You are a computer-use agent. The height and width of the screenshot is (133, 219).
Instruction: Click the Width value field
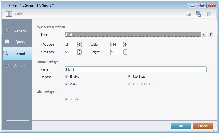click(117, 45)
